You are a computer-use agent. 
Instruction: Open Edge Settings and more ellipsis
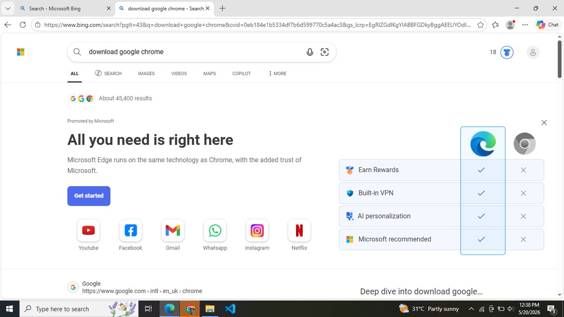click(525, 25)
